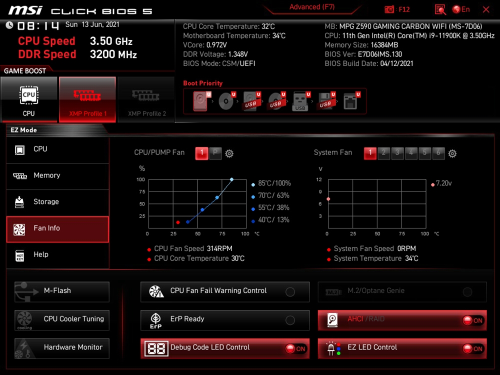Click the Help hot key icon
Screen dimensions: 500x375
click(20, 255)
